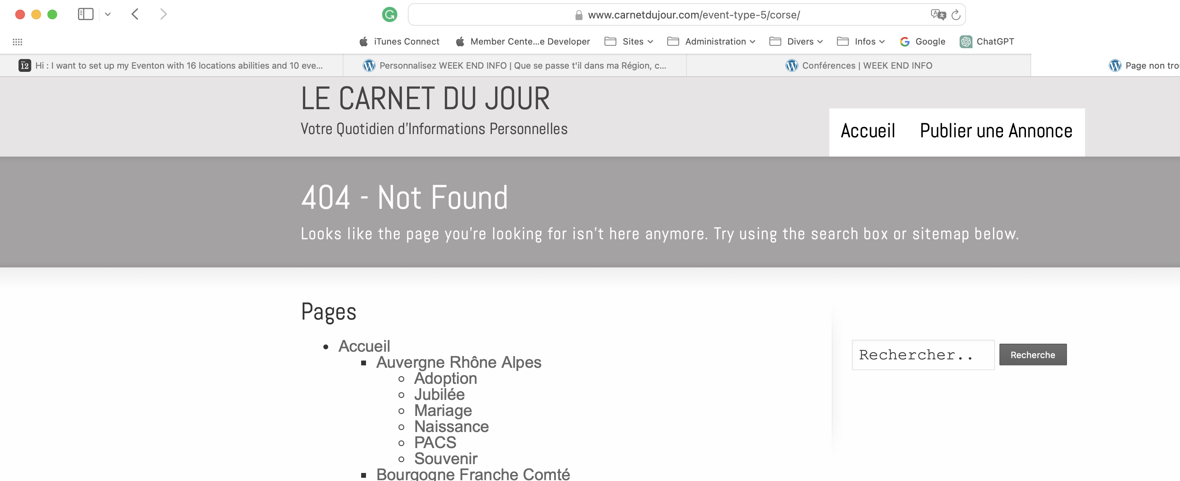Expand the Infos bookmarks folder

coord(861,42)
